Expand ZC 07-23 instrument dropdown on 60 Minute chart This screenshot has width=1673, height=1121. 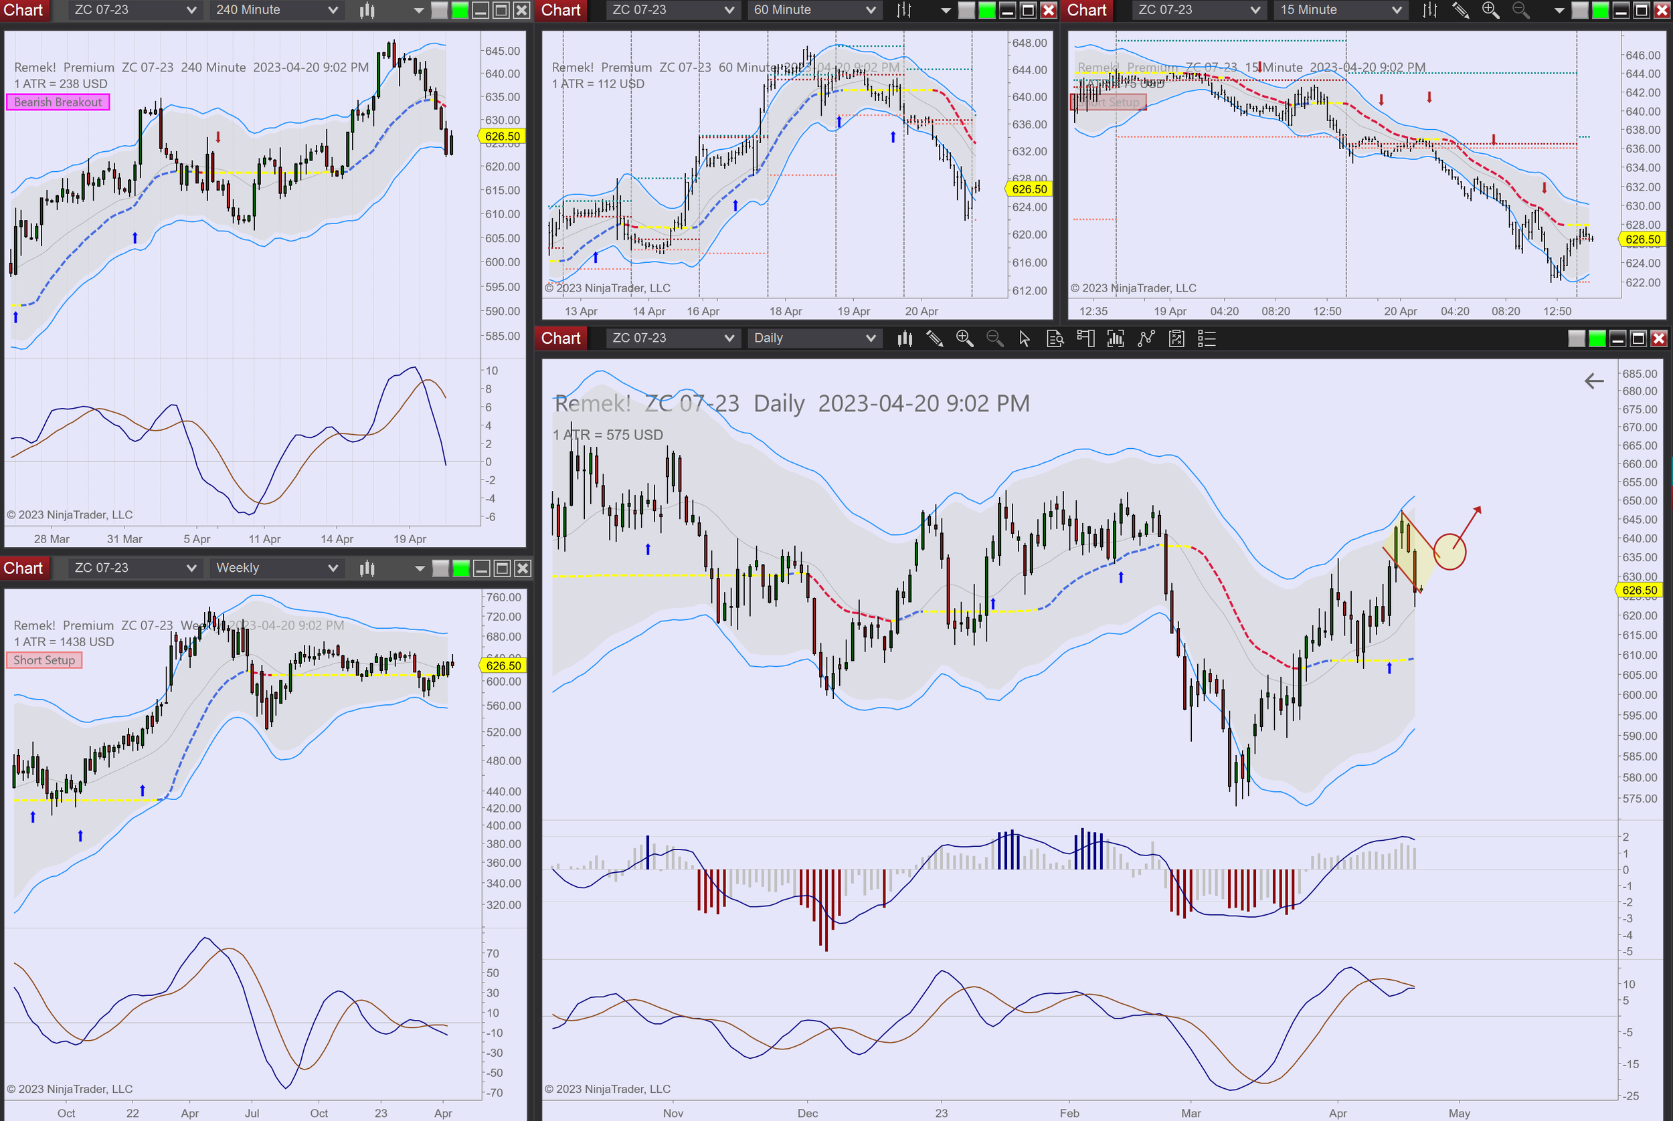(x=671, y=10)
